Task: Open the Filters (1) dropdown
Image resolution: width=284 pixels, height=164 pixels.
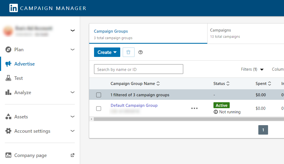Action: 252,69
